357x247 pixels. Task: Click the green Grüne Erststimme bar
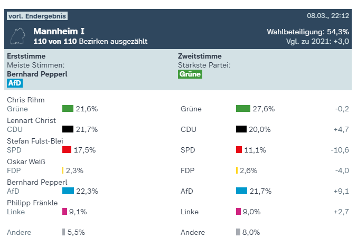pos(68,109)
